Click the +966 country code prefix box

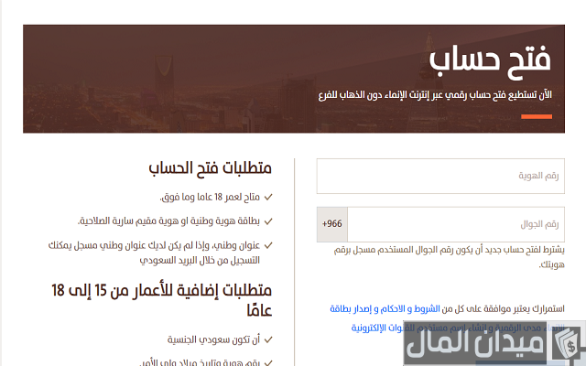(x=332, y=224)
